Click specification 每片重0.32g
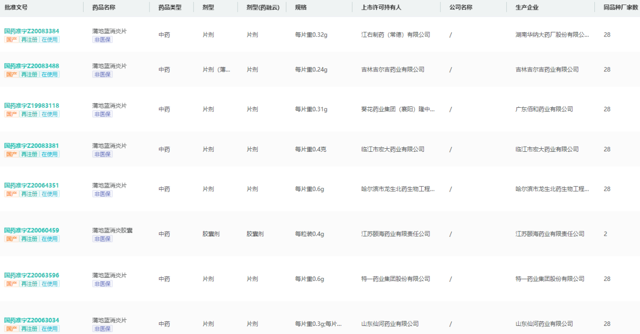 point(311,35)
